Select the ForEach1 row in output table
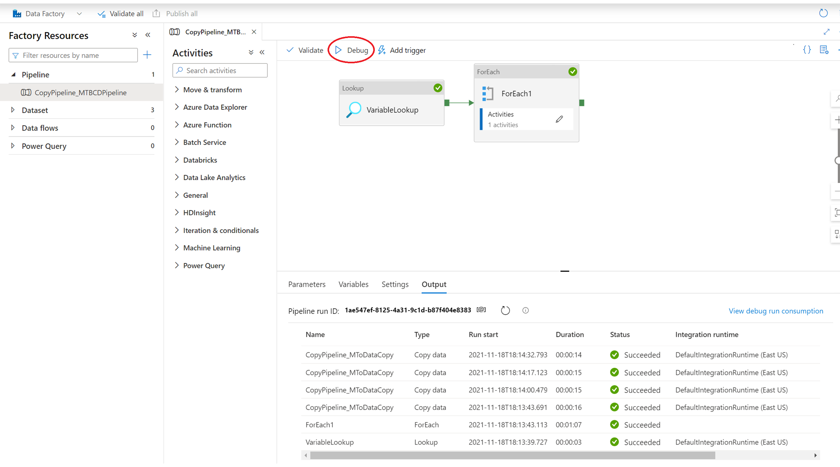 [x=560, y=424]
